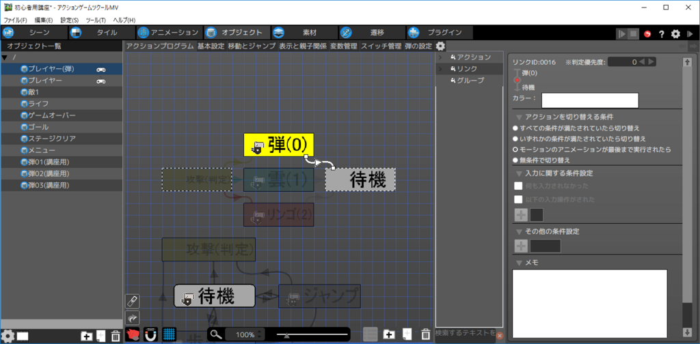Select 弾(0) yellow action node
The width and height of the screenshot is (700, 344).
click(x=279, y=145)
